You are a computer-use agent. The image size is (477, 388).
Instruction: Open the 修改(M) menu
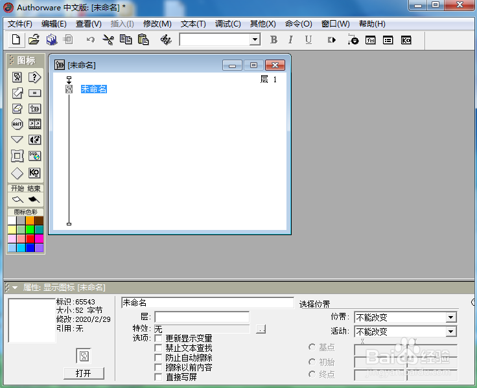tap(157, 24)
